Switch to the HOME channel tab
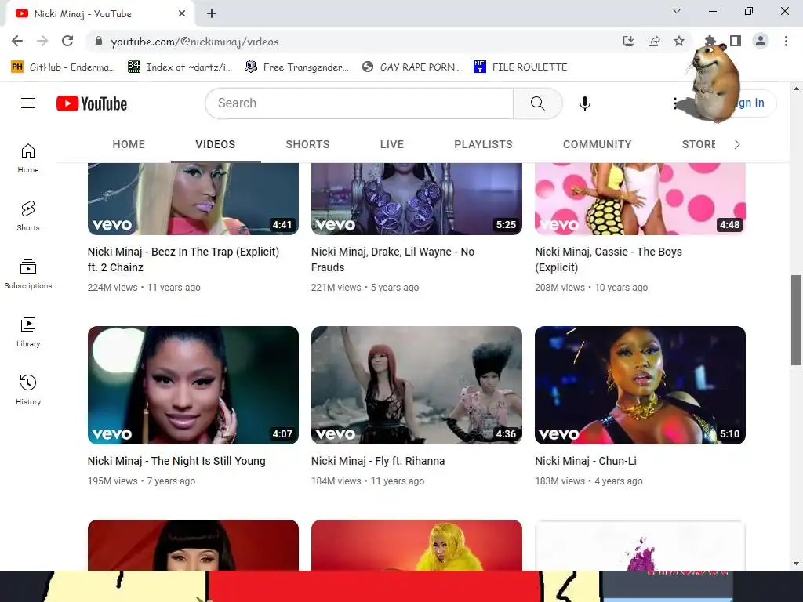This screenshot has height=602, width=803. click(129, 144)
